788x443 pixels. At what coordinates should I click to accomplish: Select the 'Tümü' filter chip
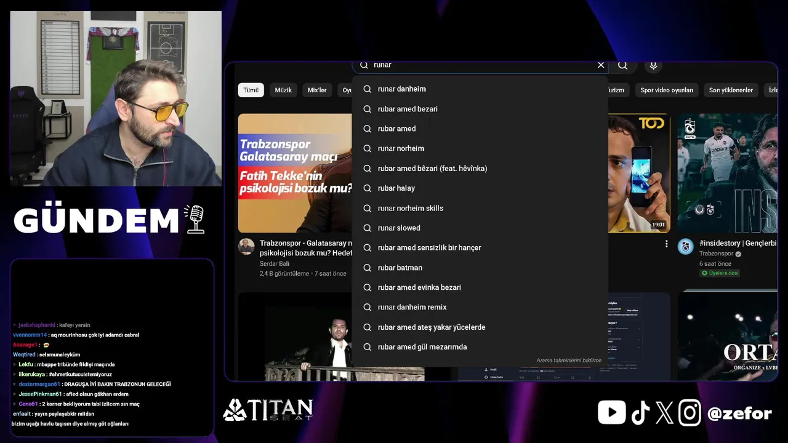251,90
